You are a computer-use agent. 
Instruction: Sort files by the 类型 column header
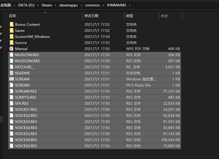130,16
